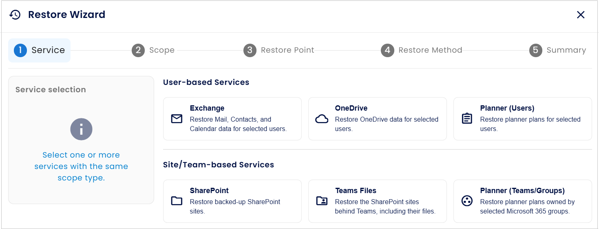Click the Planner (Teams/Groups) circle icon
Viewport: 599px width, 229px height.
467,201
